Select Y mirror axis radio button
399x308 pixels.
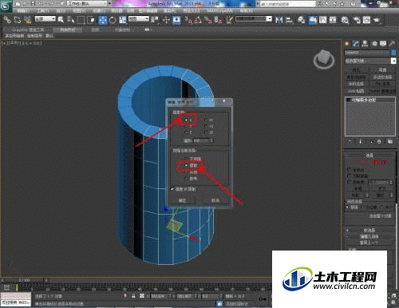click(187, 126)
